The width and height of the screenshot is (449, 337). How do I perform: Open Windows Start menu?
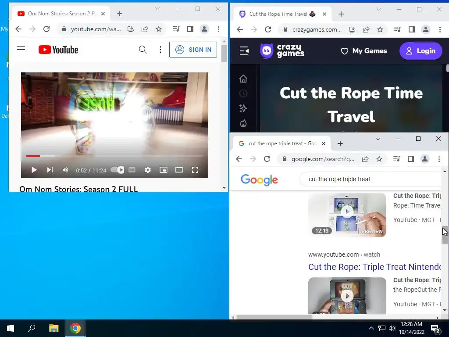[11, 328]
